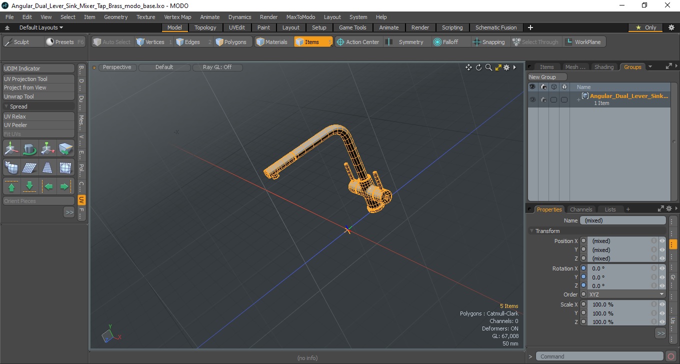The width and height of the screenshot is (680, 364).
Task: Click the axis gizmo in viewport corner
Action: (x=111, y=335)
